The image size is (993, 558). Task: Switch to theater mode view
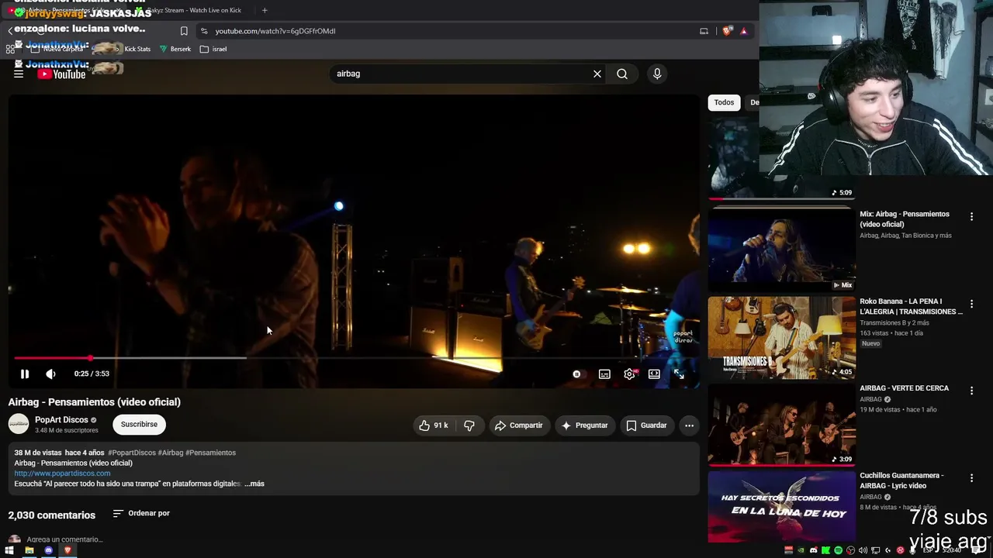coord(654,374)
